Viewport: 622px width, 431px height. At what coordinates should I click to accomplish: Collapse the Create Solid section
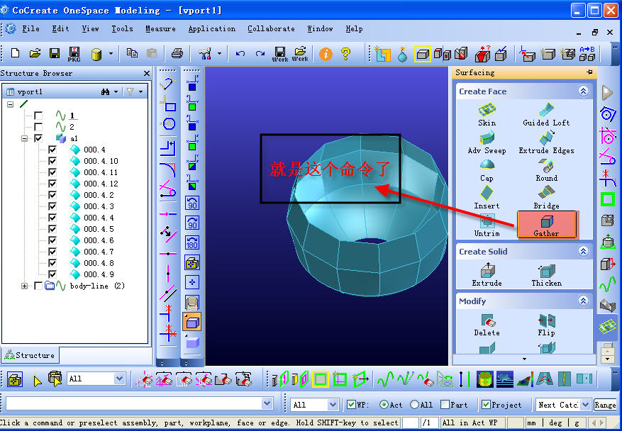pyautogui.click(x=583, y=252)
